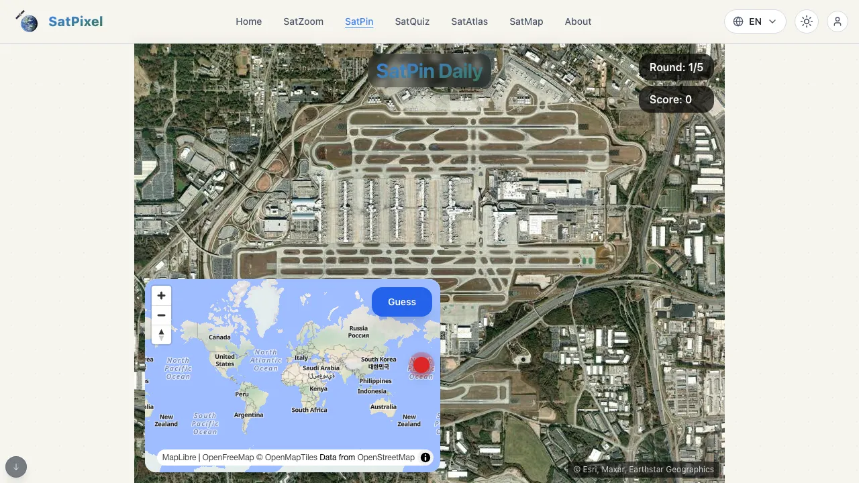Click South Africa label on map

pos(309,410)
